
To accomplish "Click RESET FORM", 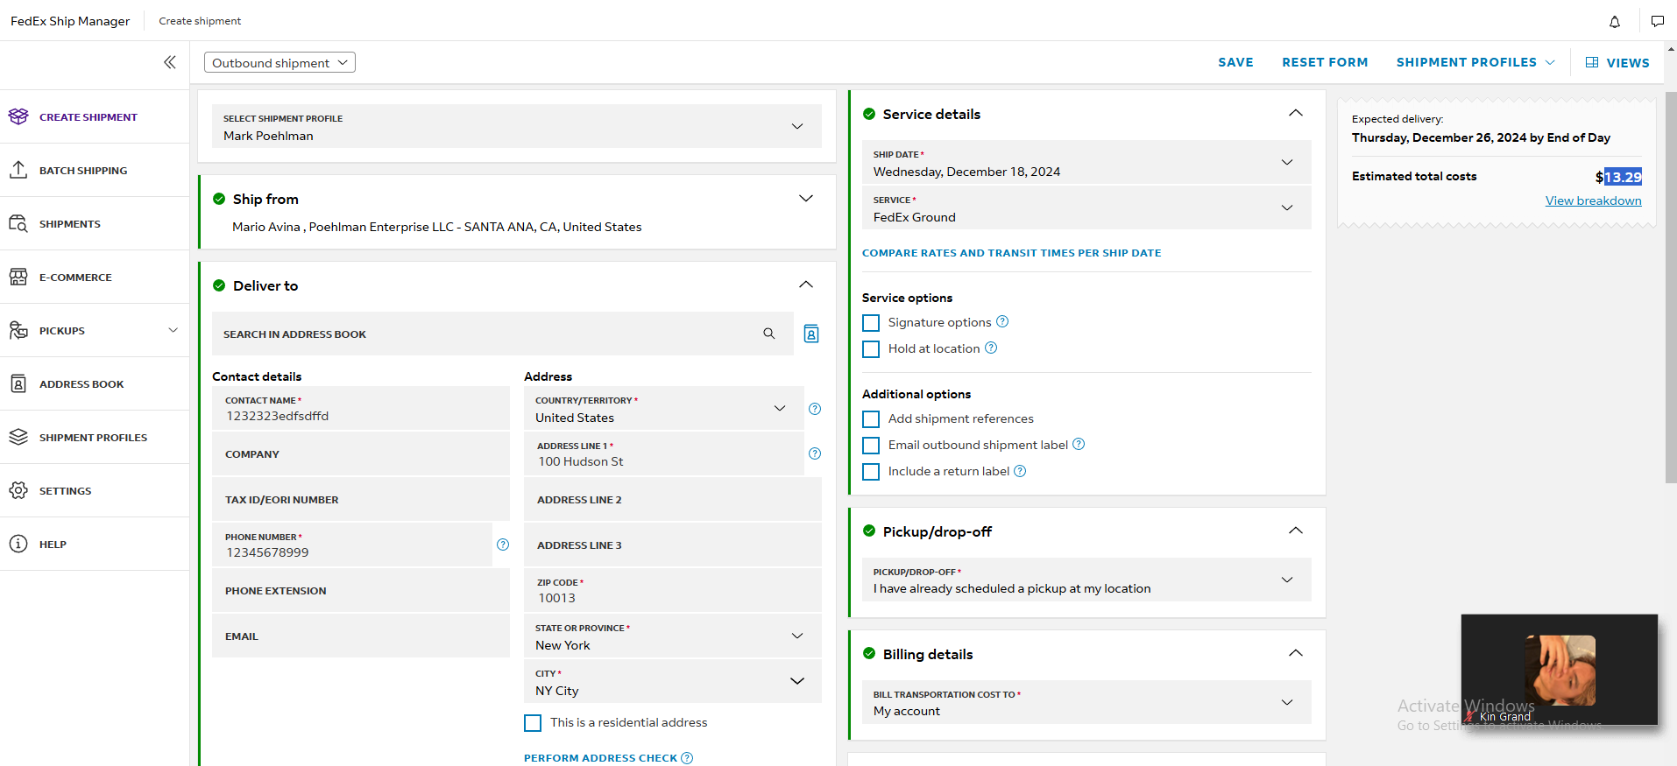I will pos(1325,62).
